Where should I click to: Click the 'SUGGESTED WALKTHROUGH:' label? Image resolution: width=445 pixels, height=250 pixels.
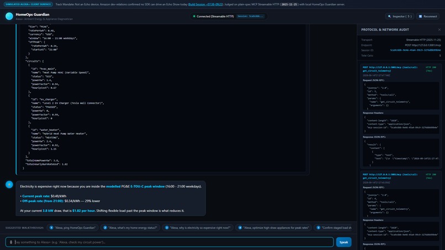[24, 227]
